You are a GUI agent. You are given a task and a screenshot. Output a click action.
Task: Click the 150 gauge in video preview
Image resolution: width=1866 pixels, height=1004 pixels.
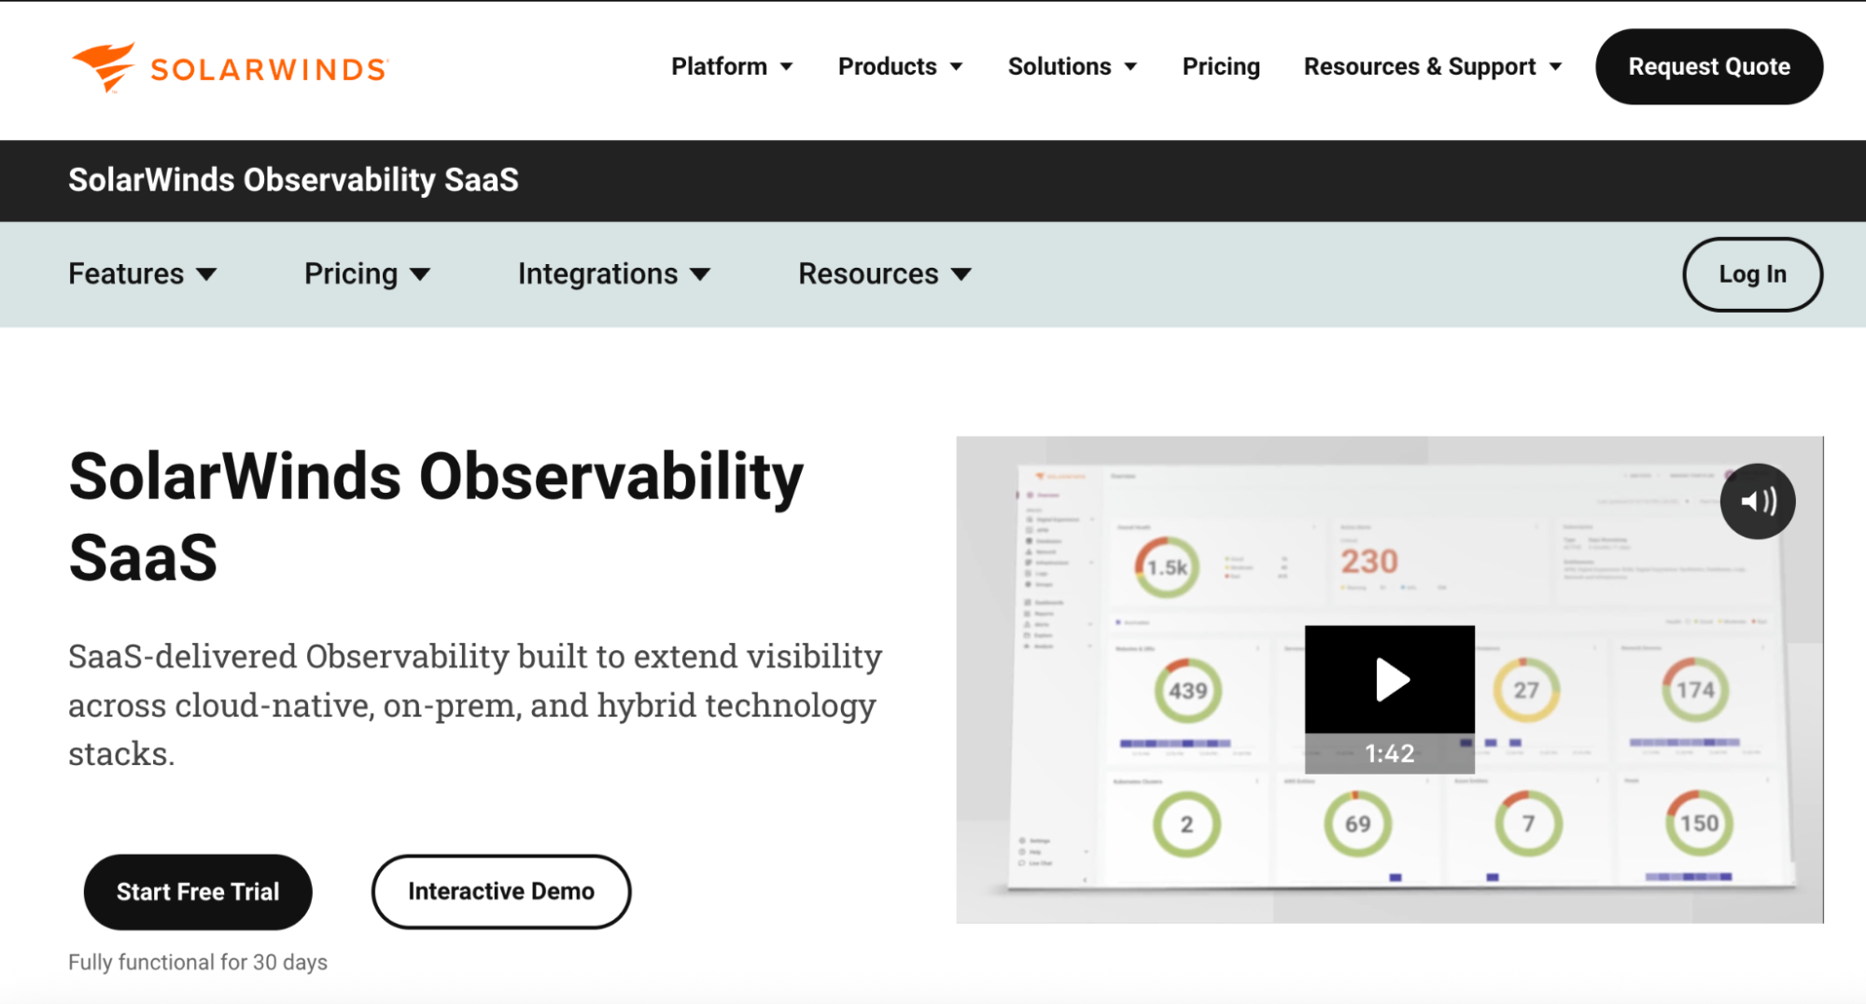point(1699,824)
